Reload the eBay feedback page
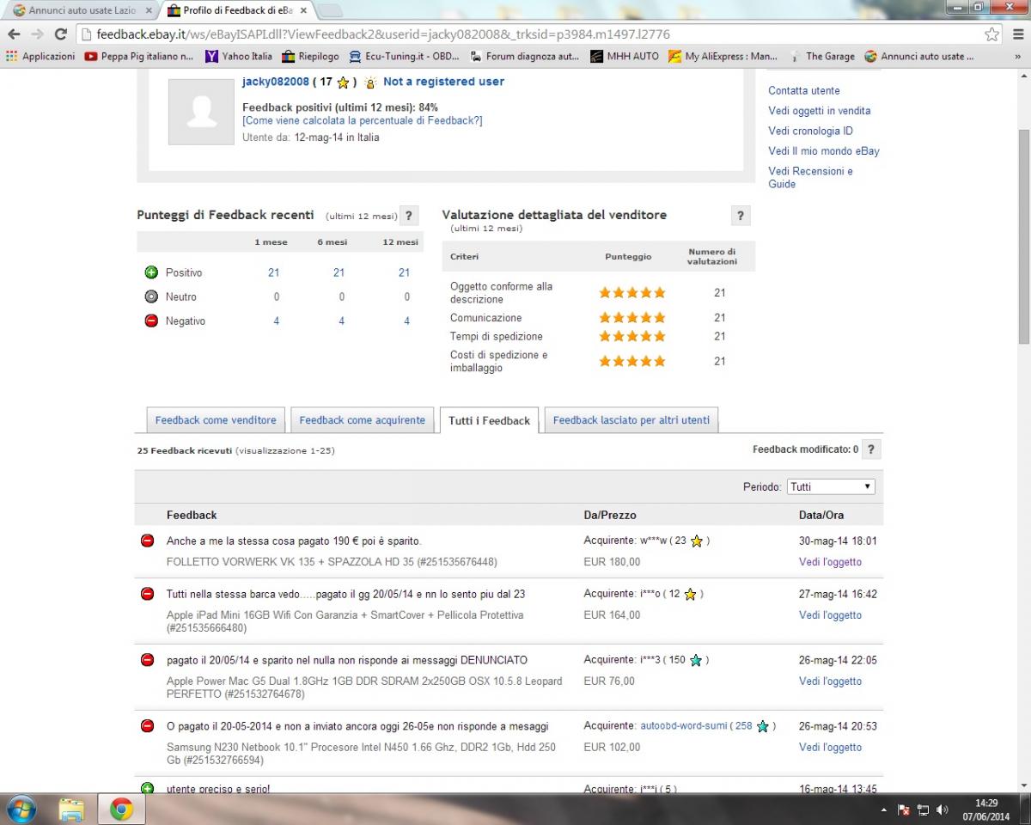1031x825 pixels. pyautogui.click(x=60, y=34)
